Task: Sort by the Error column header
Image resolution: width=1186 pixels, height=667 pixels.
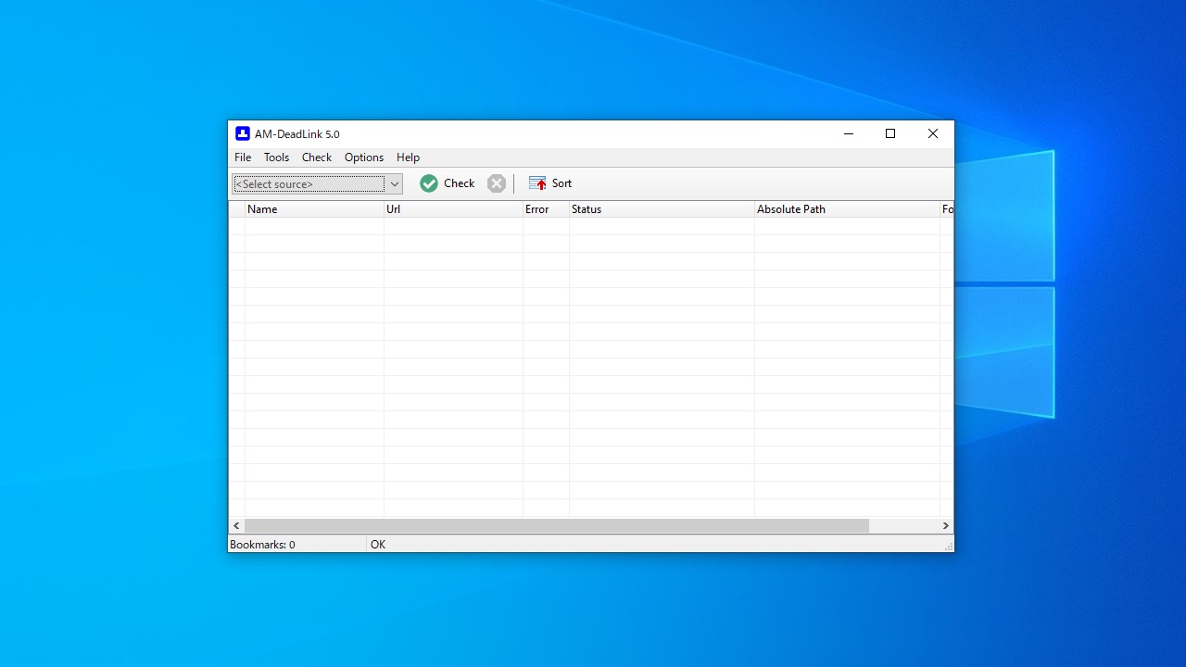Action: 546,209
